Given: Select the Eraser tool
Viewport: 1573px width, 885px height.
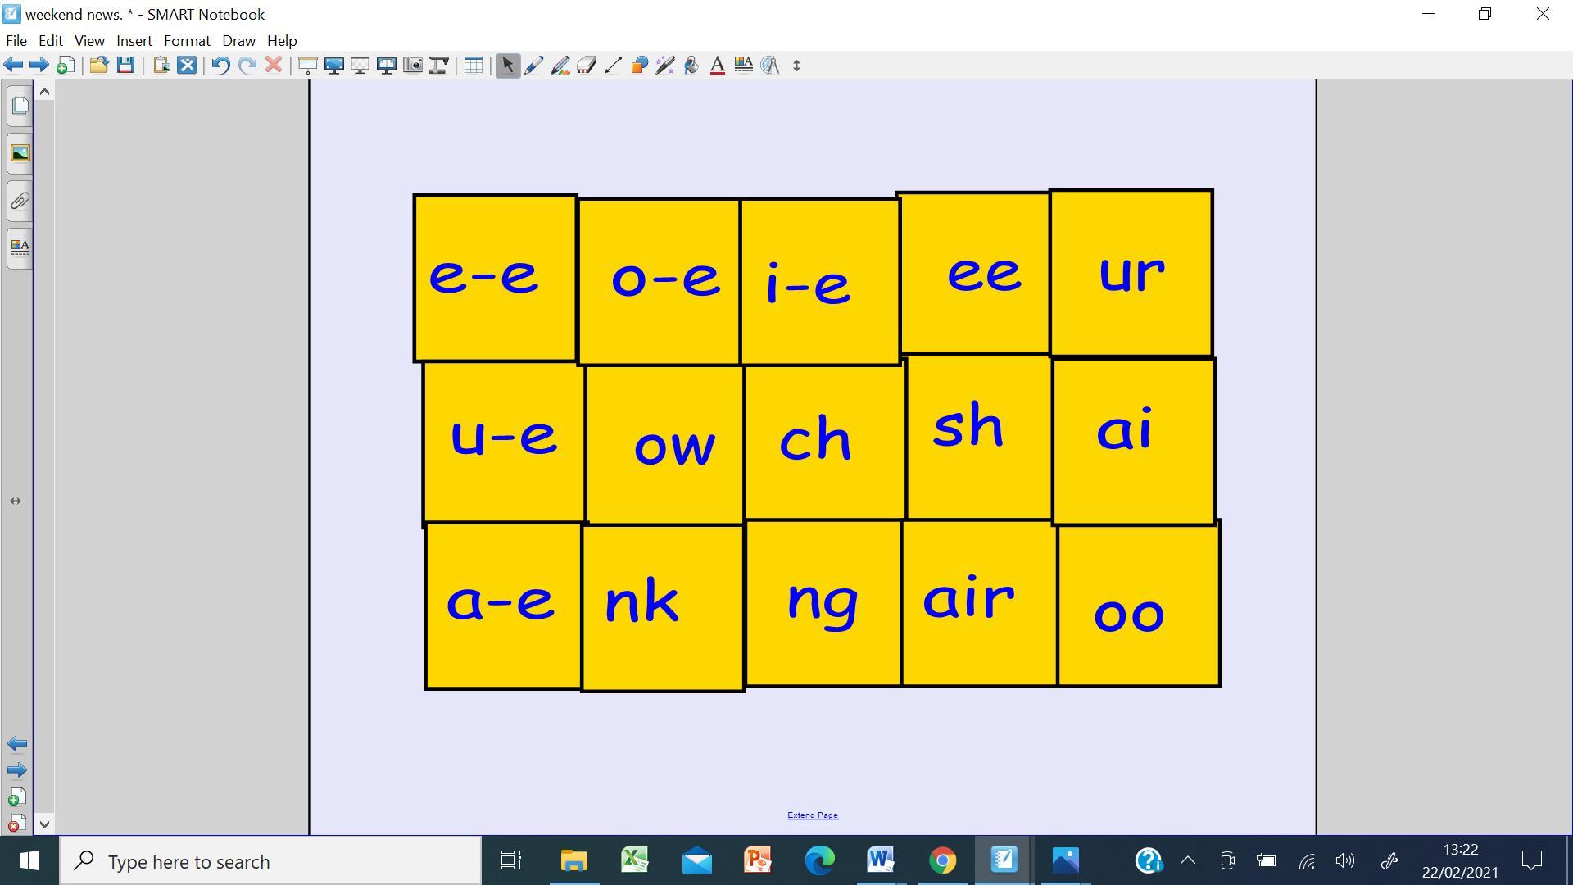Looking at the screenshot, I should [587, 66].
